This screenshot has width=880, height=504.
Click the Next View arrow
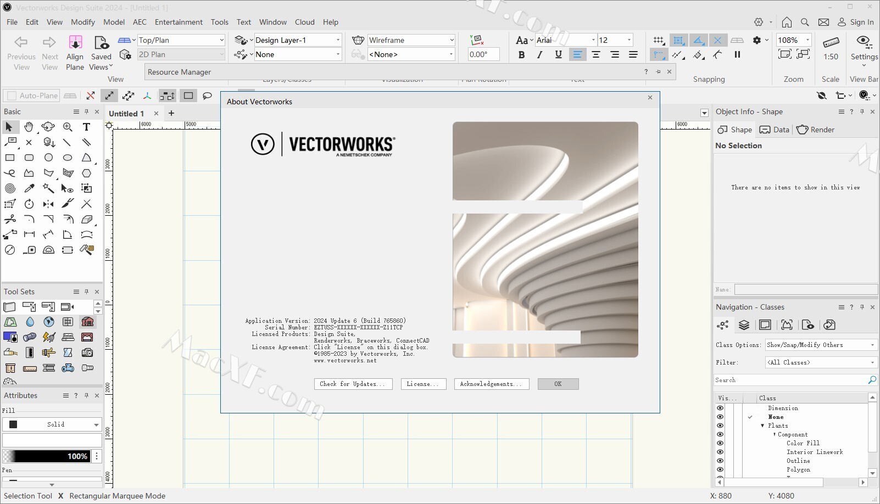pos(49,42)
